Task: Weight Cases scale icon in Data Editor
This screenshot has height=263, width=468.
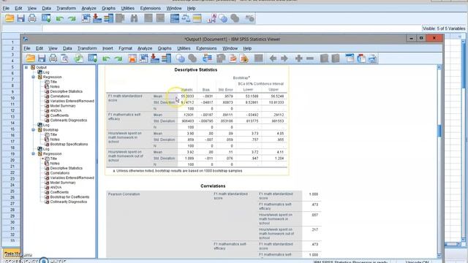Action: point(186,18)
